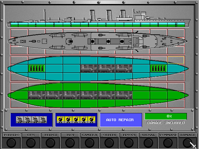Screen dimensions: 199x149
Task: Click cyan section 8 on the status bar
Action: point(141,24)
